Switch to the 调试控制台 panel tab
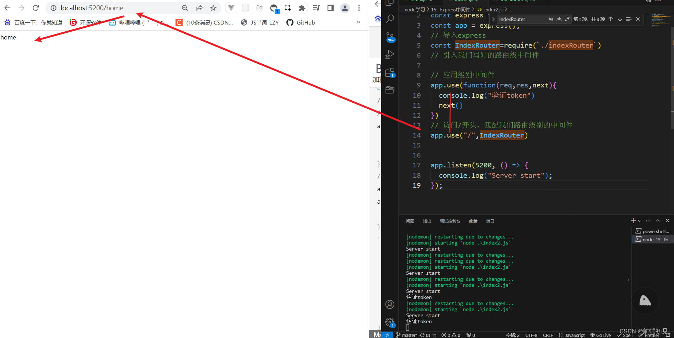674x338 pixels. click(450, 221)
